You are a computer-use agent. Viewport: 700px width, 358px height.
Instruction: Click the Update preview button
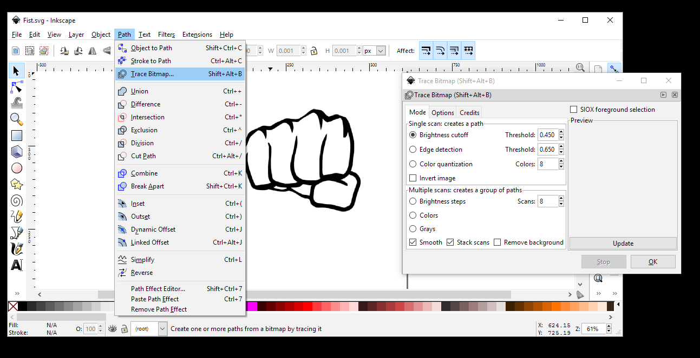[x=623, y=243]
